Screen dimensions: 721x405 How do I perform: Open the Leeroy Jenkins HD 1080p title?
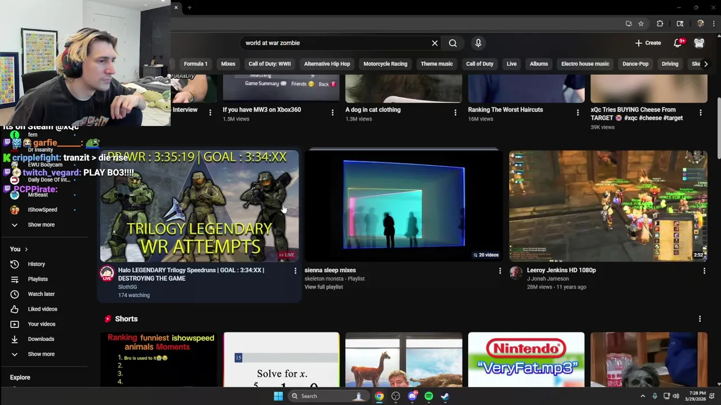pyautogui.click(x=561, y=270)
